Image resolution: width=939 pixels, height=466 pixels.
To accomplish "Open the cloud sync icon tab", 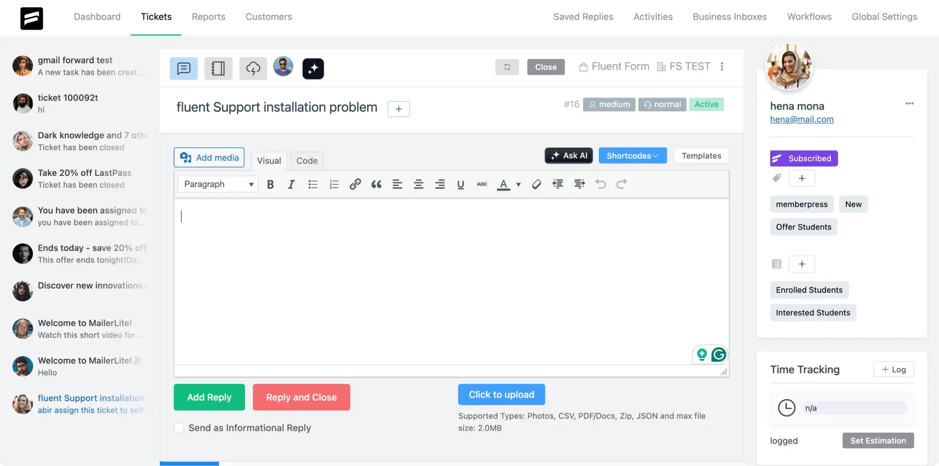I will tap(253, 68).
